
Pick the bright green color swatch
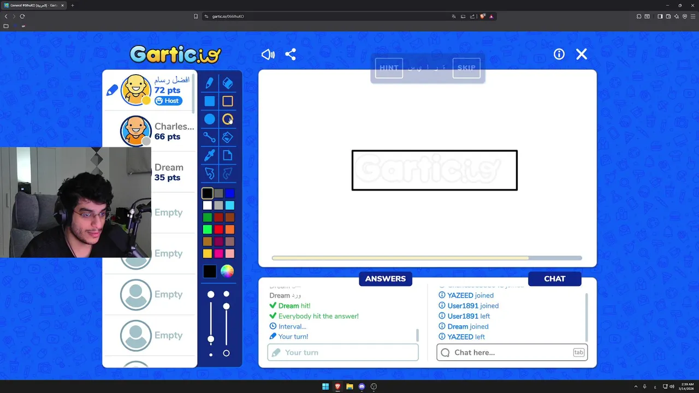[x=208, y=229]
